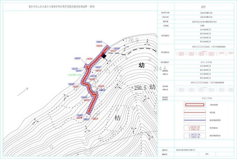Click the north arrow indicator on the map
The height and width of the screenshot is (159, 237).
click(x=23, y=92)
